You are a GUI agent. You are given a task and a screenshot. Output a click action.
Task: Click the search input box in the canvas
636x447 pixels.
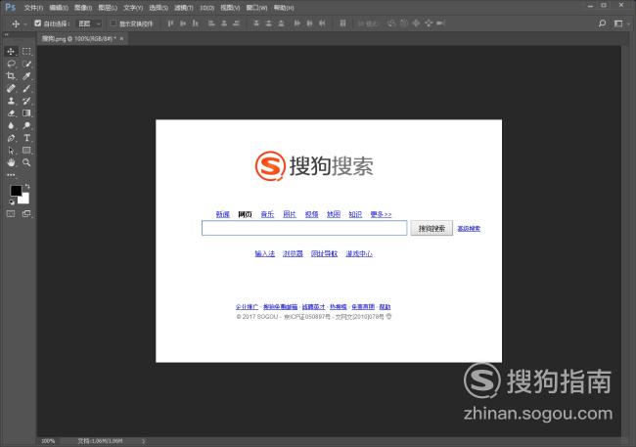coord(304,228)
